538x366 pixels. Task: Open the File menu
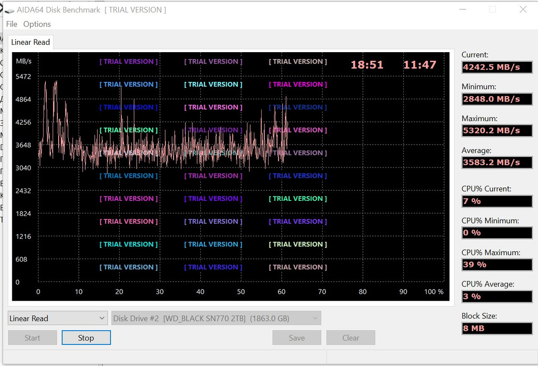(x=11, y=24)
